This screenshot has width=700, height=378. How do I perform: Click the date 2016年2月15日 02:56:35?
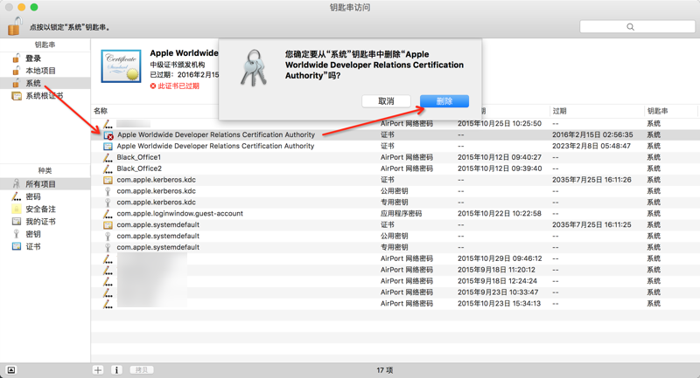point(592,134)
